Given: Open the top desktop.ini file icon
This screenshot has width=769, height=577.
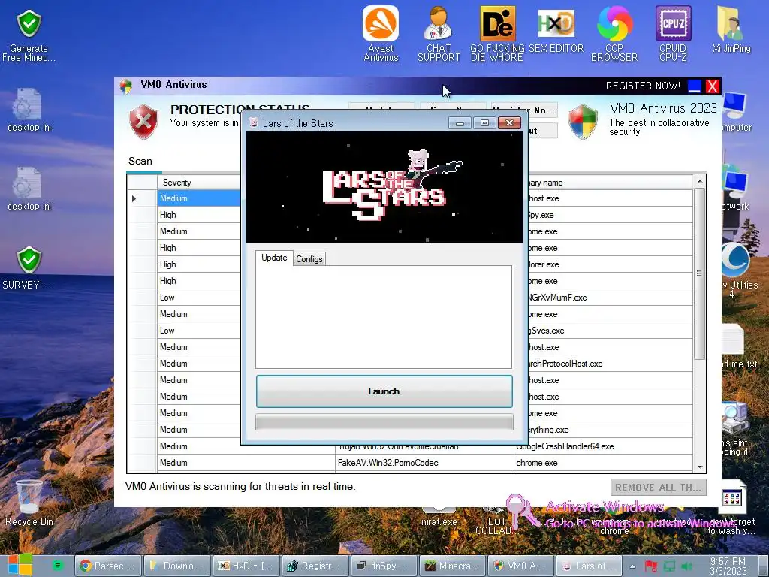Looking at the screenshot, I should 29,110.
